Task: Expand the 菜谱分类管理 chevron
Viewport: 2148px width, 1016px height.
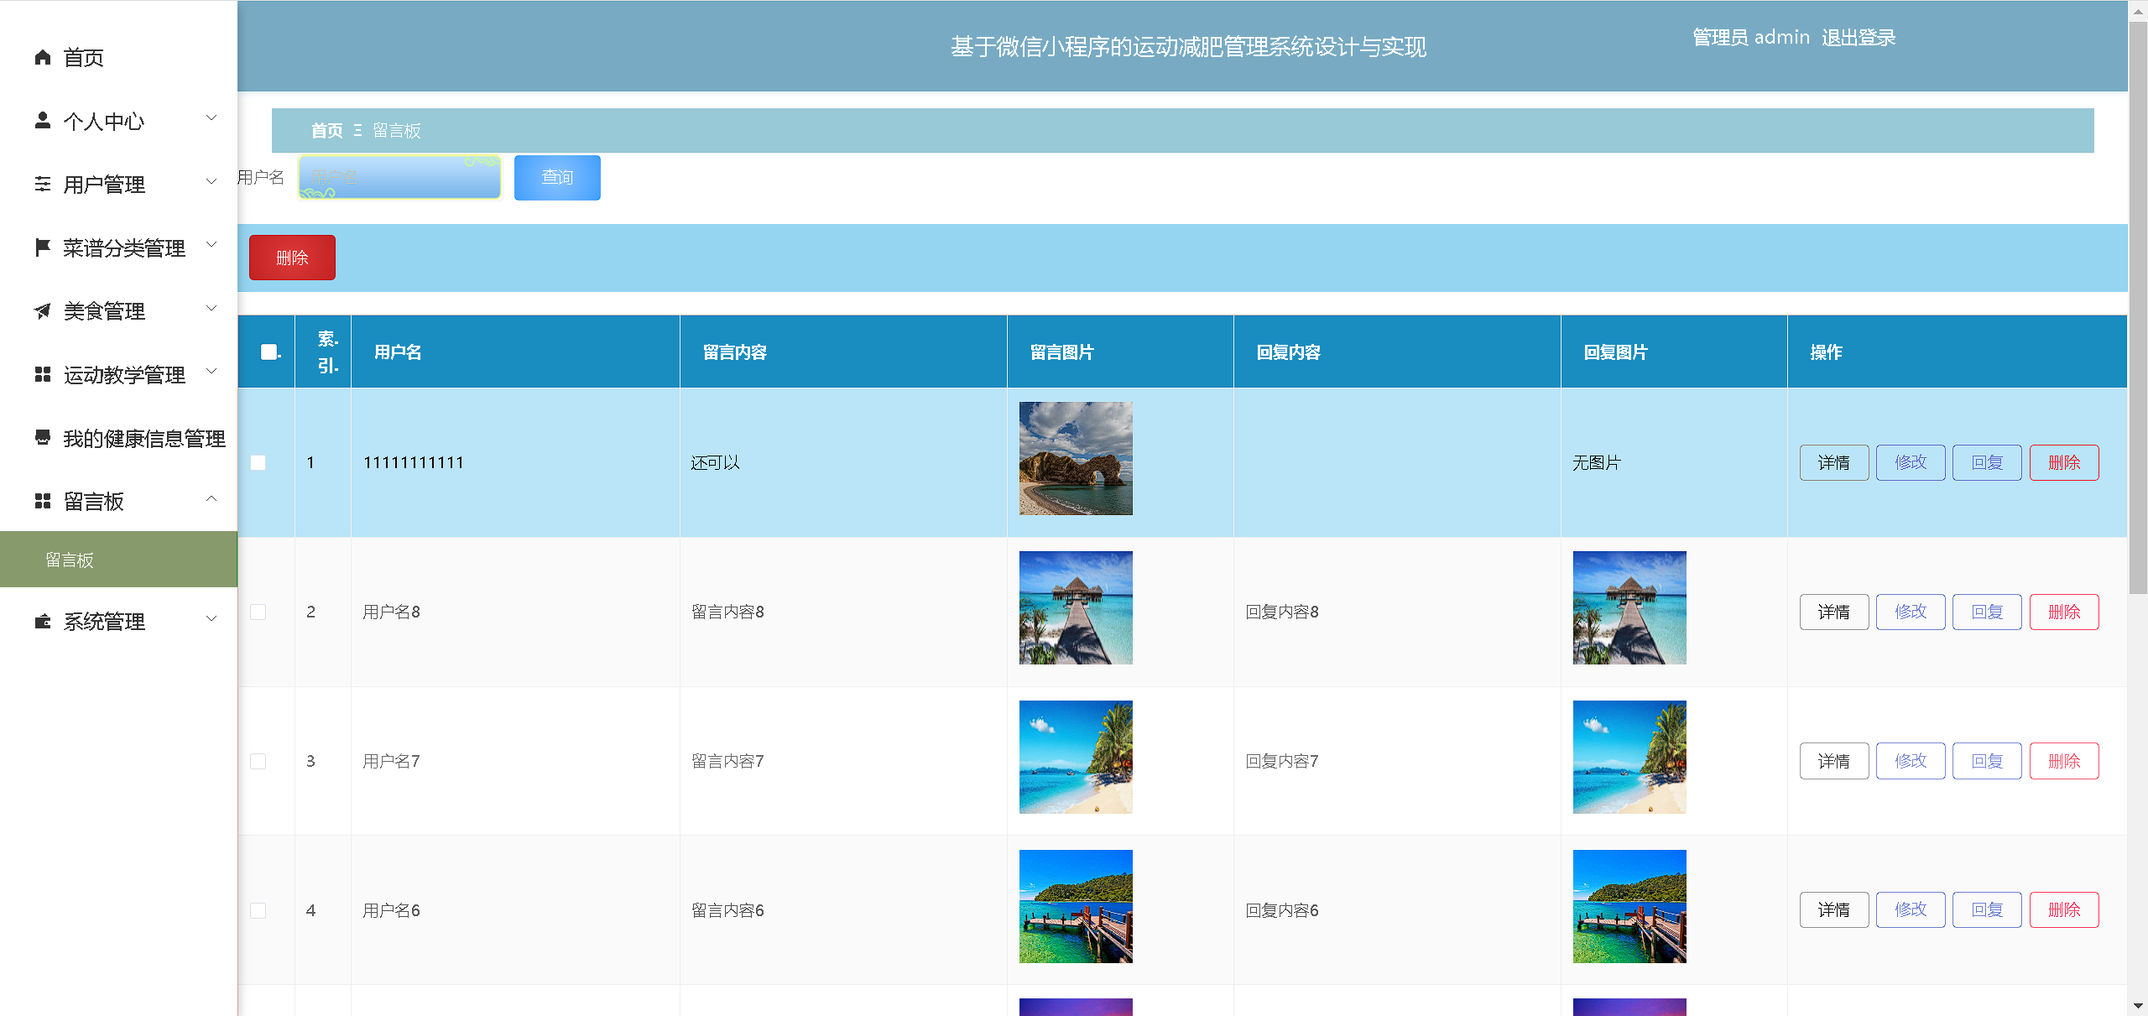Action: click(211, 245)
